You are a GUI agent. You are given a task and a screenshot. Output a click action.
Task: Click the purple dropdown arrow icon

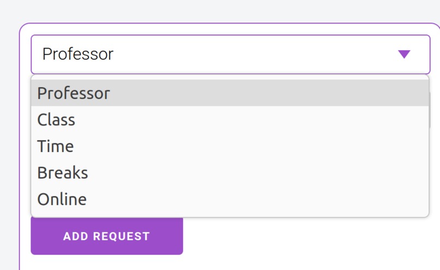point(404,54)
